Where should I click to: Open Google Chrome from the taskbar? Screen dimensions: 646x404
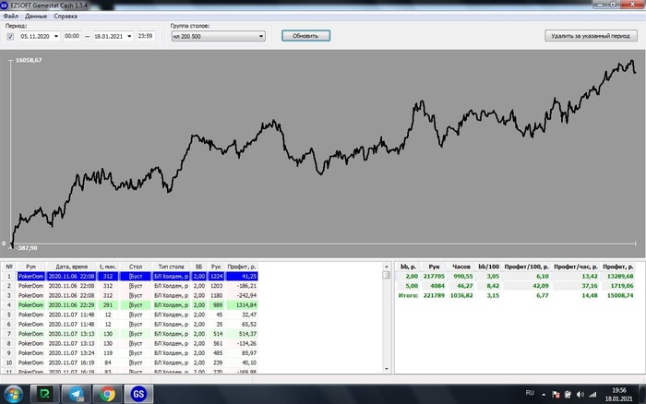click(107, 394)
